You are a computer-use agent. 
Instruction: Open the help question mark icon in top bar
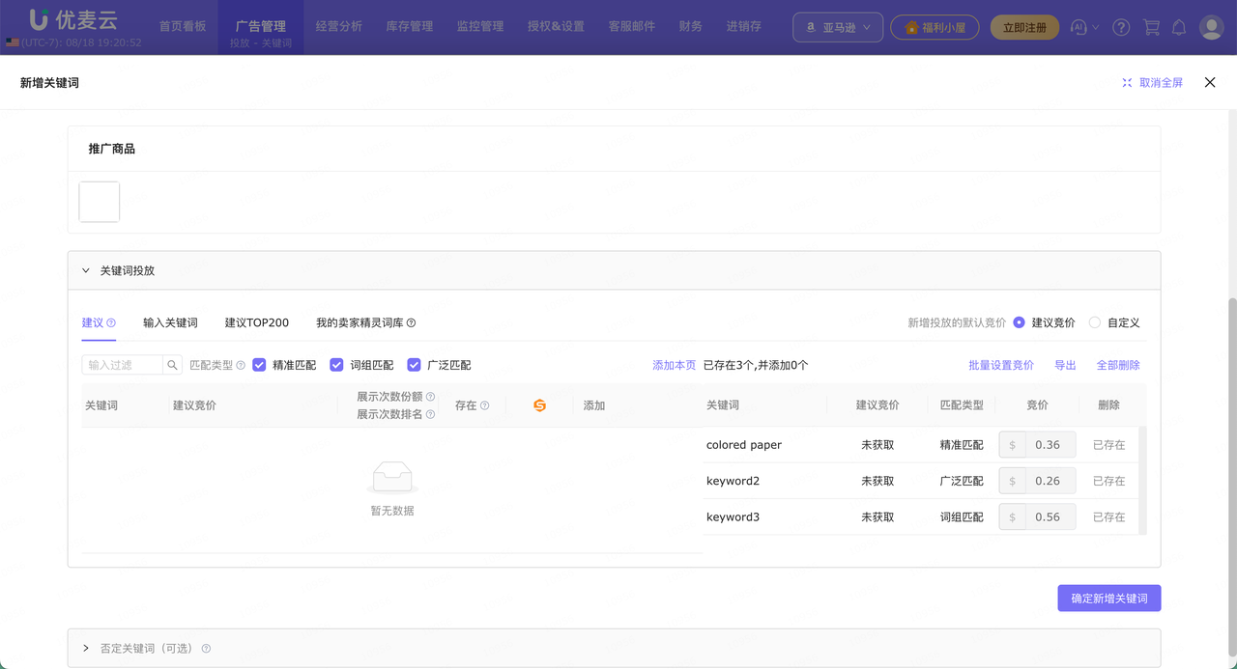[1121, 28]
